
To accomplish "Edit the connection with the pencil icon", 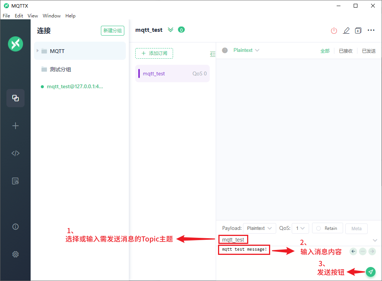I will [346, 31].
